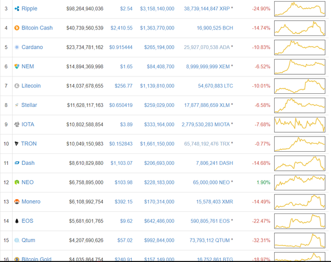The image size is (331, 262).
Task: Open the NEO coin link
Action: [28, 182]
